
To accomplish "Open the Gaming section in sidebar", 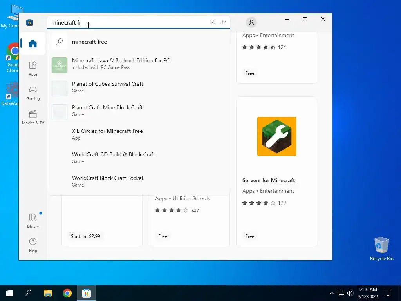I will click(33, 93).
